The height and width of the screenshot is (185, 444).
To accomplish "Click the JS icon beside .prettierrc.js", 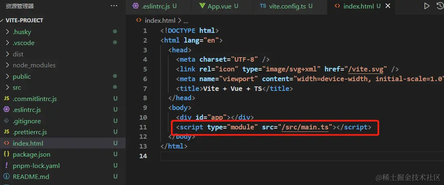I will [x=6, y=132].
